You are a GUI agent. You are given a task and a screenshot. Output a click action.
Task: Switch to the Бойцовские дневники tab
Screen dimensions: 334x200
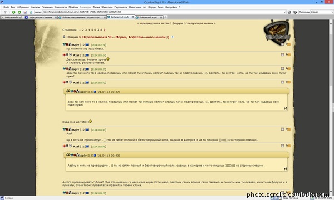pyautogui.click(x=82, y=17)
